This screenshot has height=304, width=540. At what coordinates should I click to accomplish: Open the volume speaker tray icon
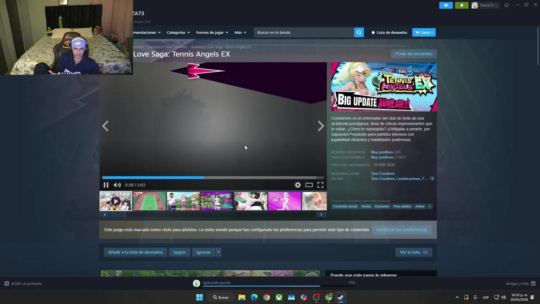point(503,297)
